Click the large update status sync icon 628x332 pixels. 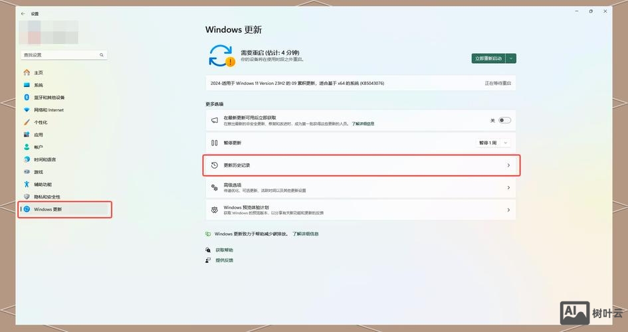[221, 56]
